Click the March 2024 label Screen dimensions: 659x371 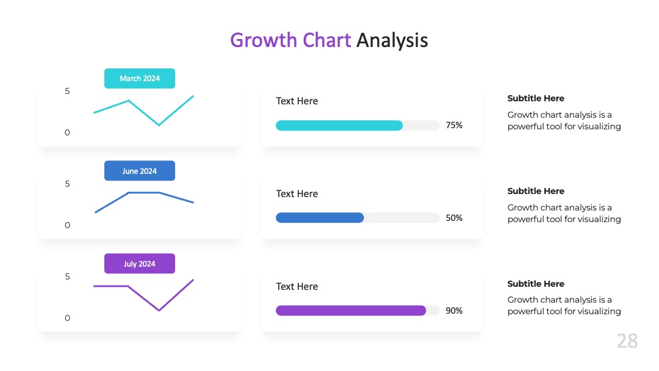coord(140,79)
